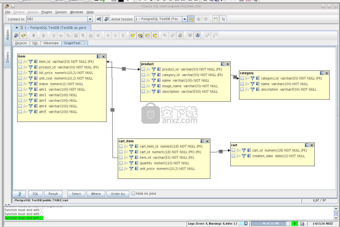Screen dimensions: 340x227
Task: Check the unit_price column checkbox
Action: coord(121,168)
